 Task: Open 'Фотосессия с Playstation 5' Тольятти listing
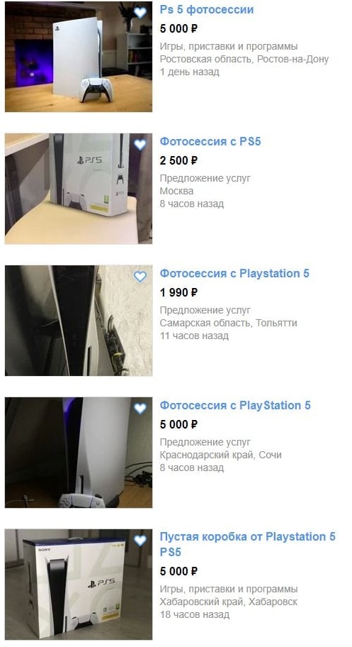tap(234, 274)
